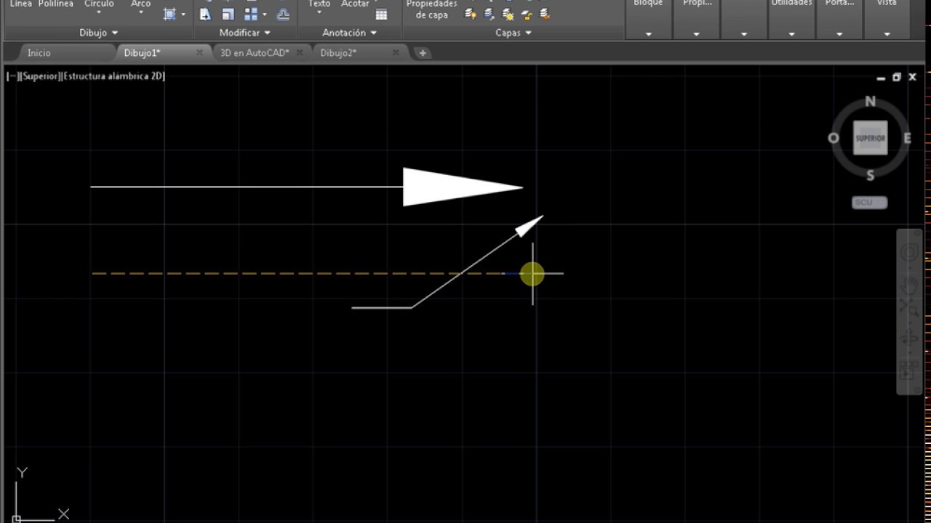Open the [Estructura alámbrica 2D] visual style menu
The image size is (931, 523).
pos(114,76)
